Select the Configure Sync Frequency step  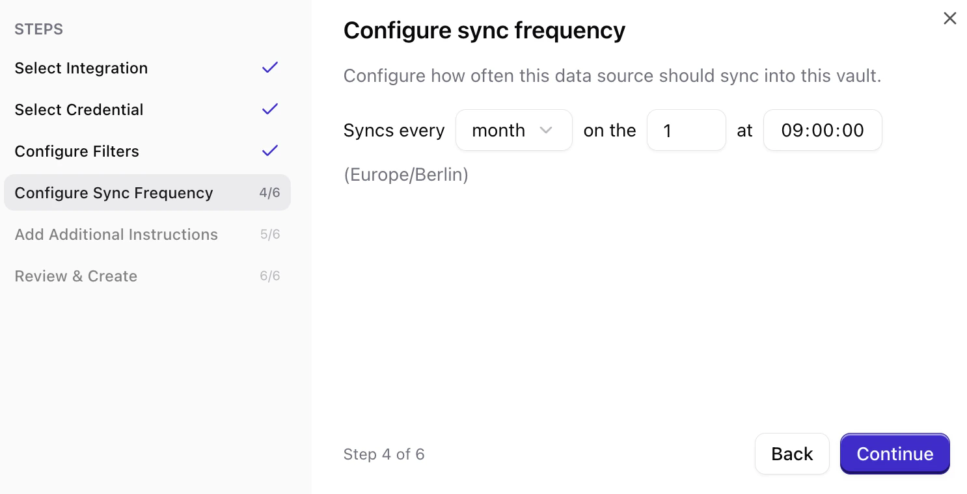point(114,192)
